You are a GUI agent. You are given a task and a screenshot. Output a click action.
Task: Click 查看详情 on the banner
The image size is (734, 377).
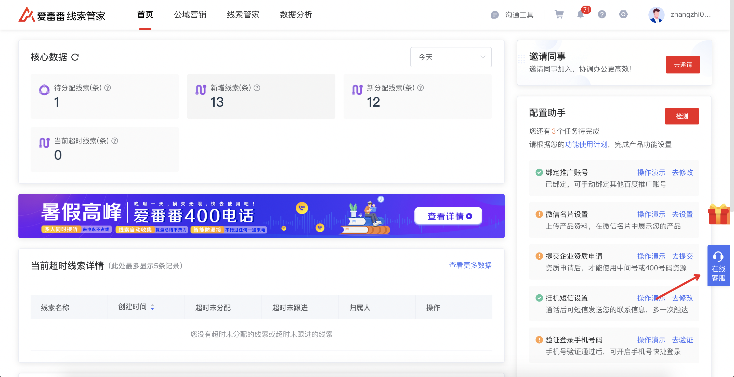point(448,216)
